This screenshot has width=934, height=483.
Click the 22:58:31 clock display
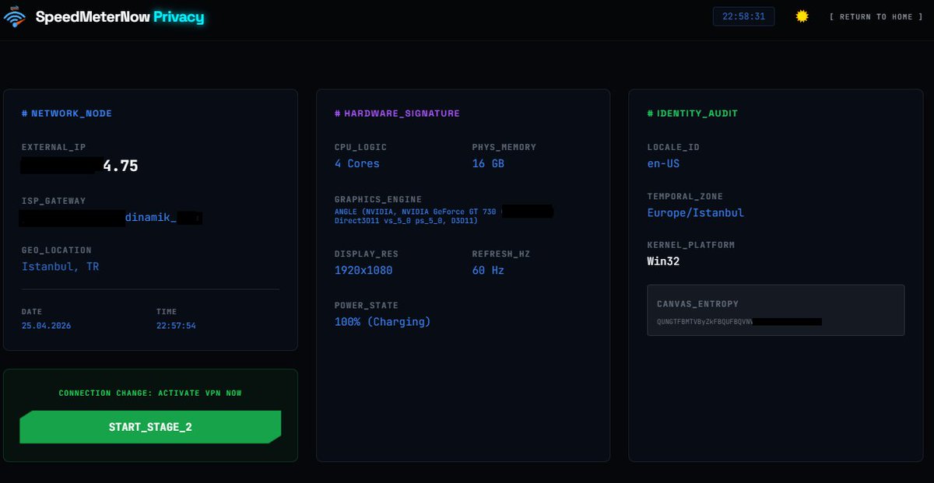743,16
